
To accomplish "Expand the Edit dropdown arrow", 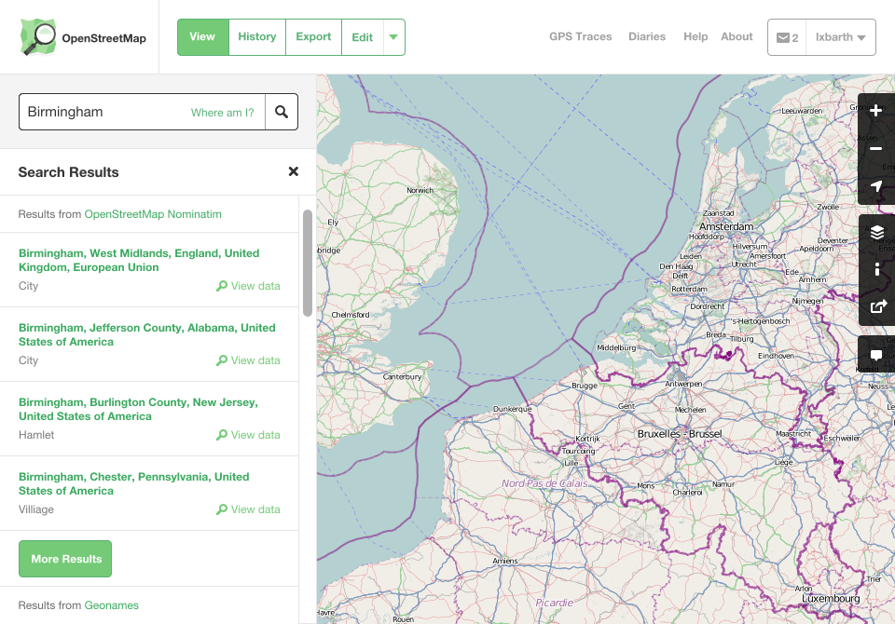I will [393, 37].
